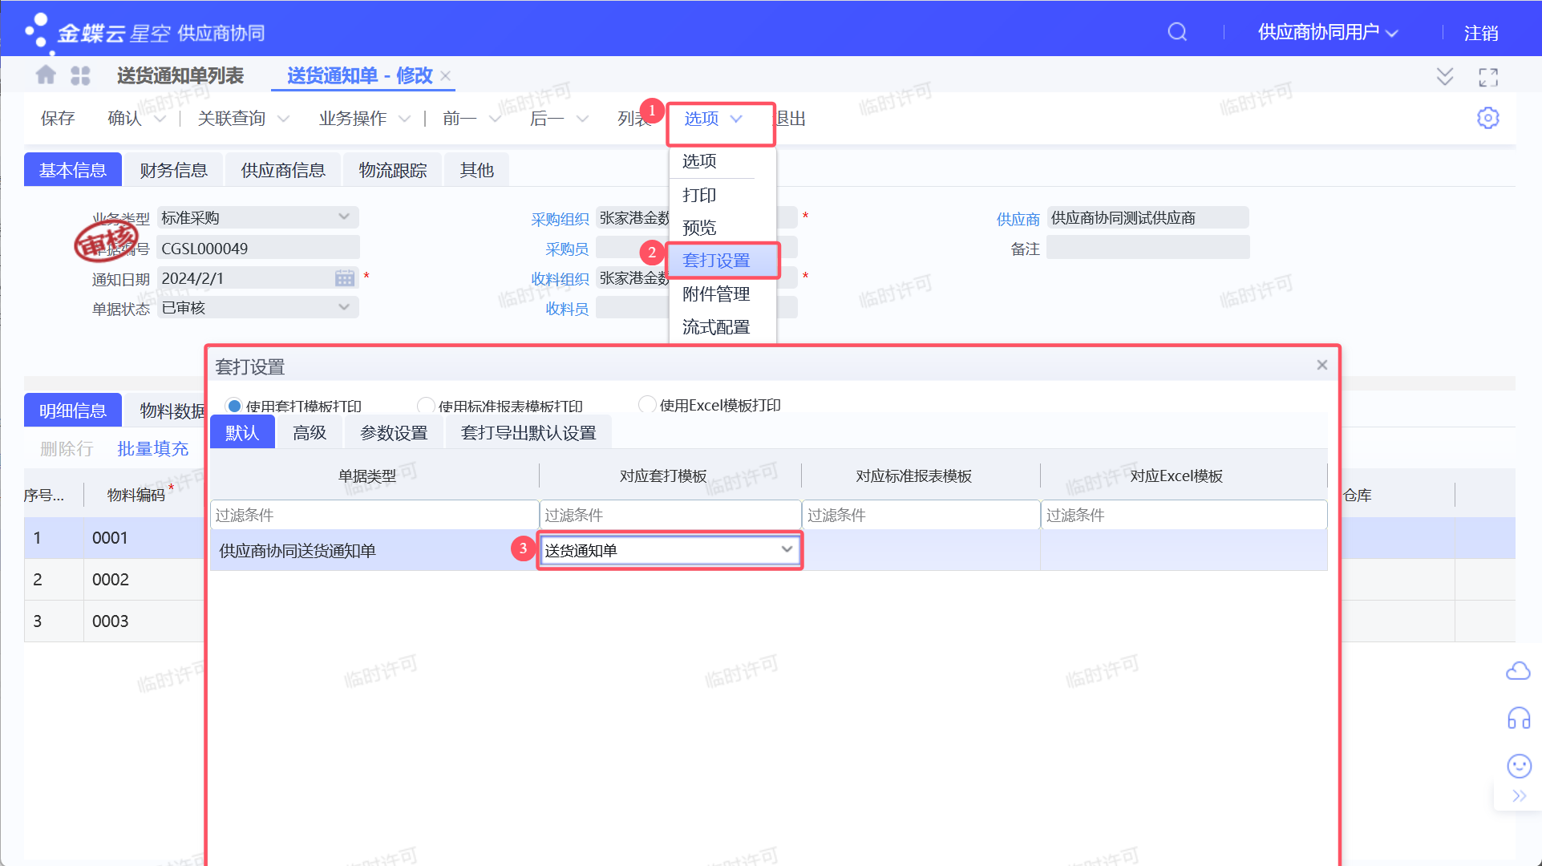The width and height of the screenshot is (1542, 866).
Task: Choose 流式配置 from the options menu
Action: pyautogui.click(x=716, y=327)
